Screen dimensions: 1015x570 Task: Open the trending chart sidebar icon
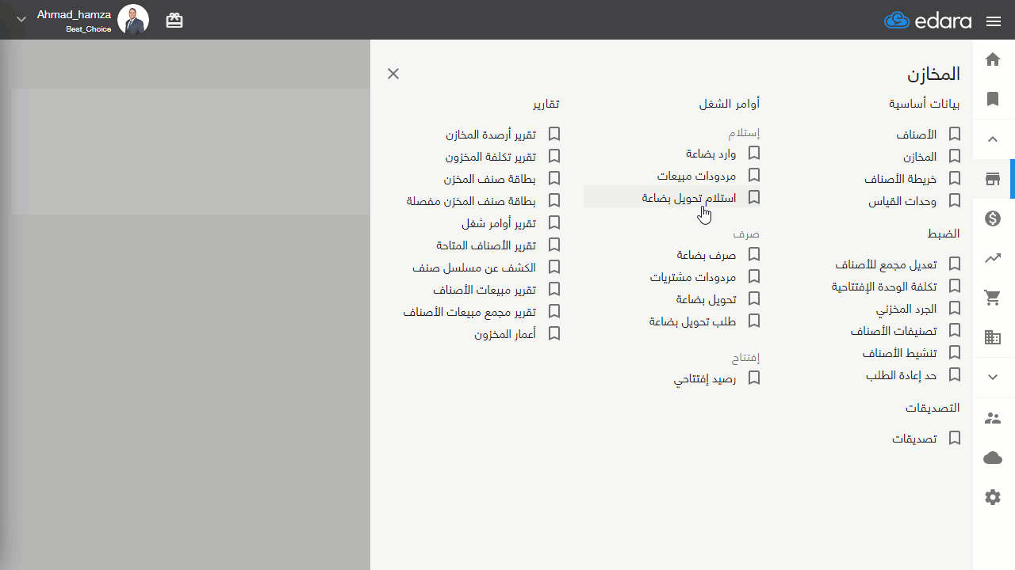click(x=993, y=258)
